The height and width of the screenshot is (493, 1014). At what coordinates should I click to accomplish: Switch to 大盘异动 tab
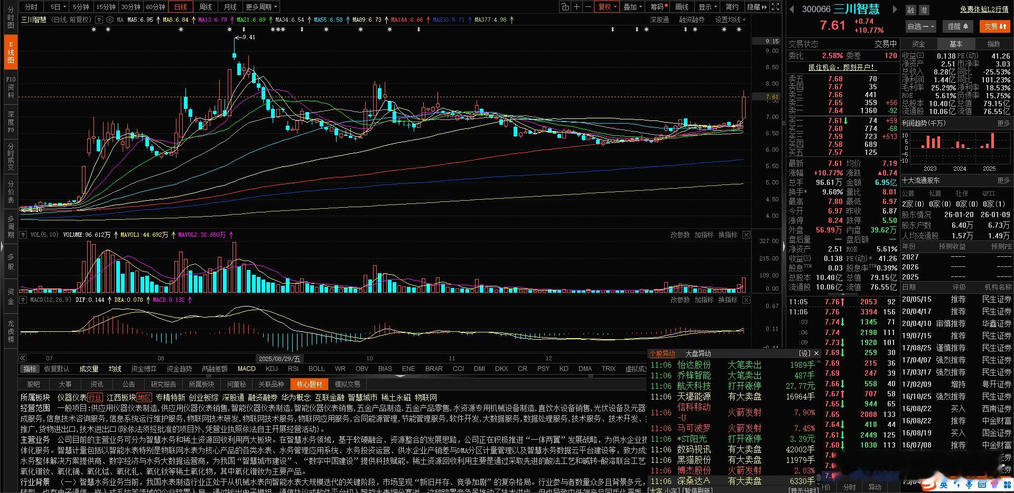click(698, 354)
